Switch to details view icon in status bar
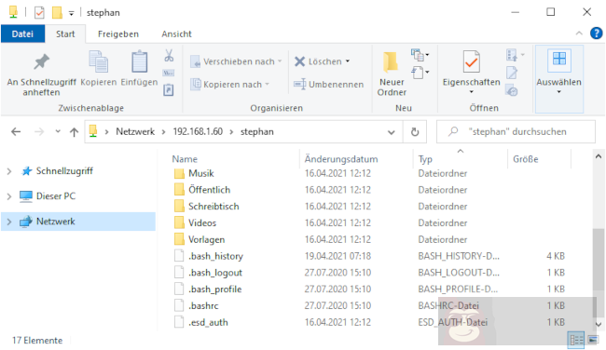Screen dimensions: 606x350 pos(576,340)
